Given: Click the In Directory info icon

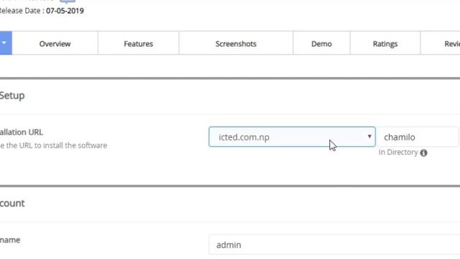Looking at the screenshot, I should [423, 153].
